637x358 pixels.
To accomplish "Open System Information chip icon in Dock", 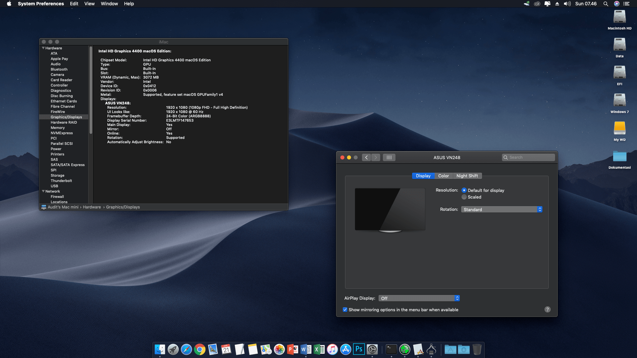I will point(431,349).
